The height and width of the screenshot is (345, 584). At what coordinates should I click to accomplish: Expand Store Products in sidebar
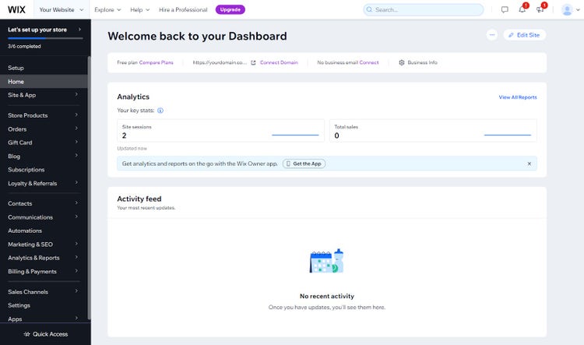click(44, 115)
